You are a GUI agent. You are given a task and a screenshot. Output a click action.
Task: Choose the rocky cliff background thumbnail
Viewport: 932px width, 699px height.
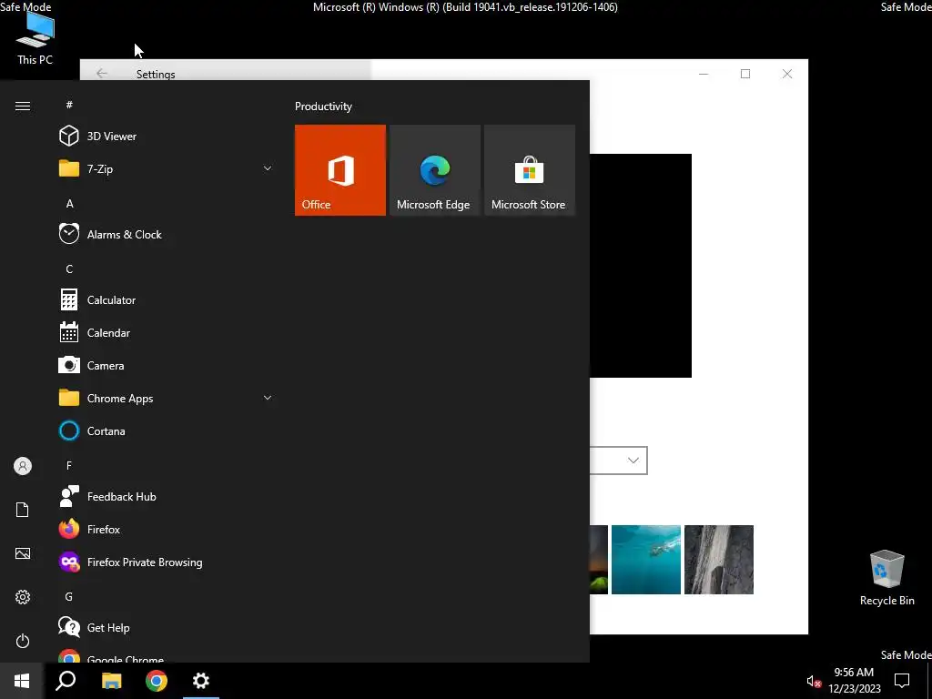(719, 560)
